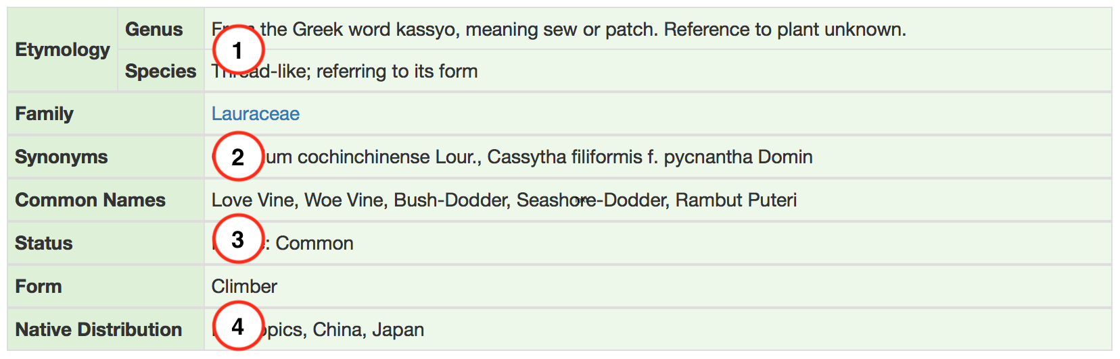Open the Lauraceae family link
The height and width of the screenshot is (359, 1120).
(x=255, y=113)
